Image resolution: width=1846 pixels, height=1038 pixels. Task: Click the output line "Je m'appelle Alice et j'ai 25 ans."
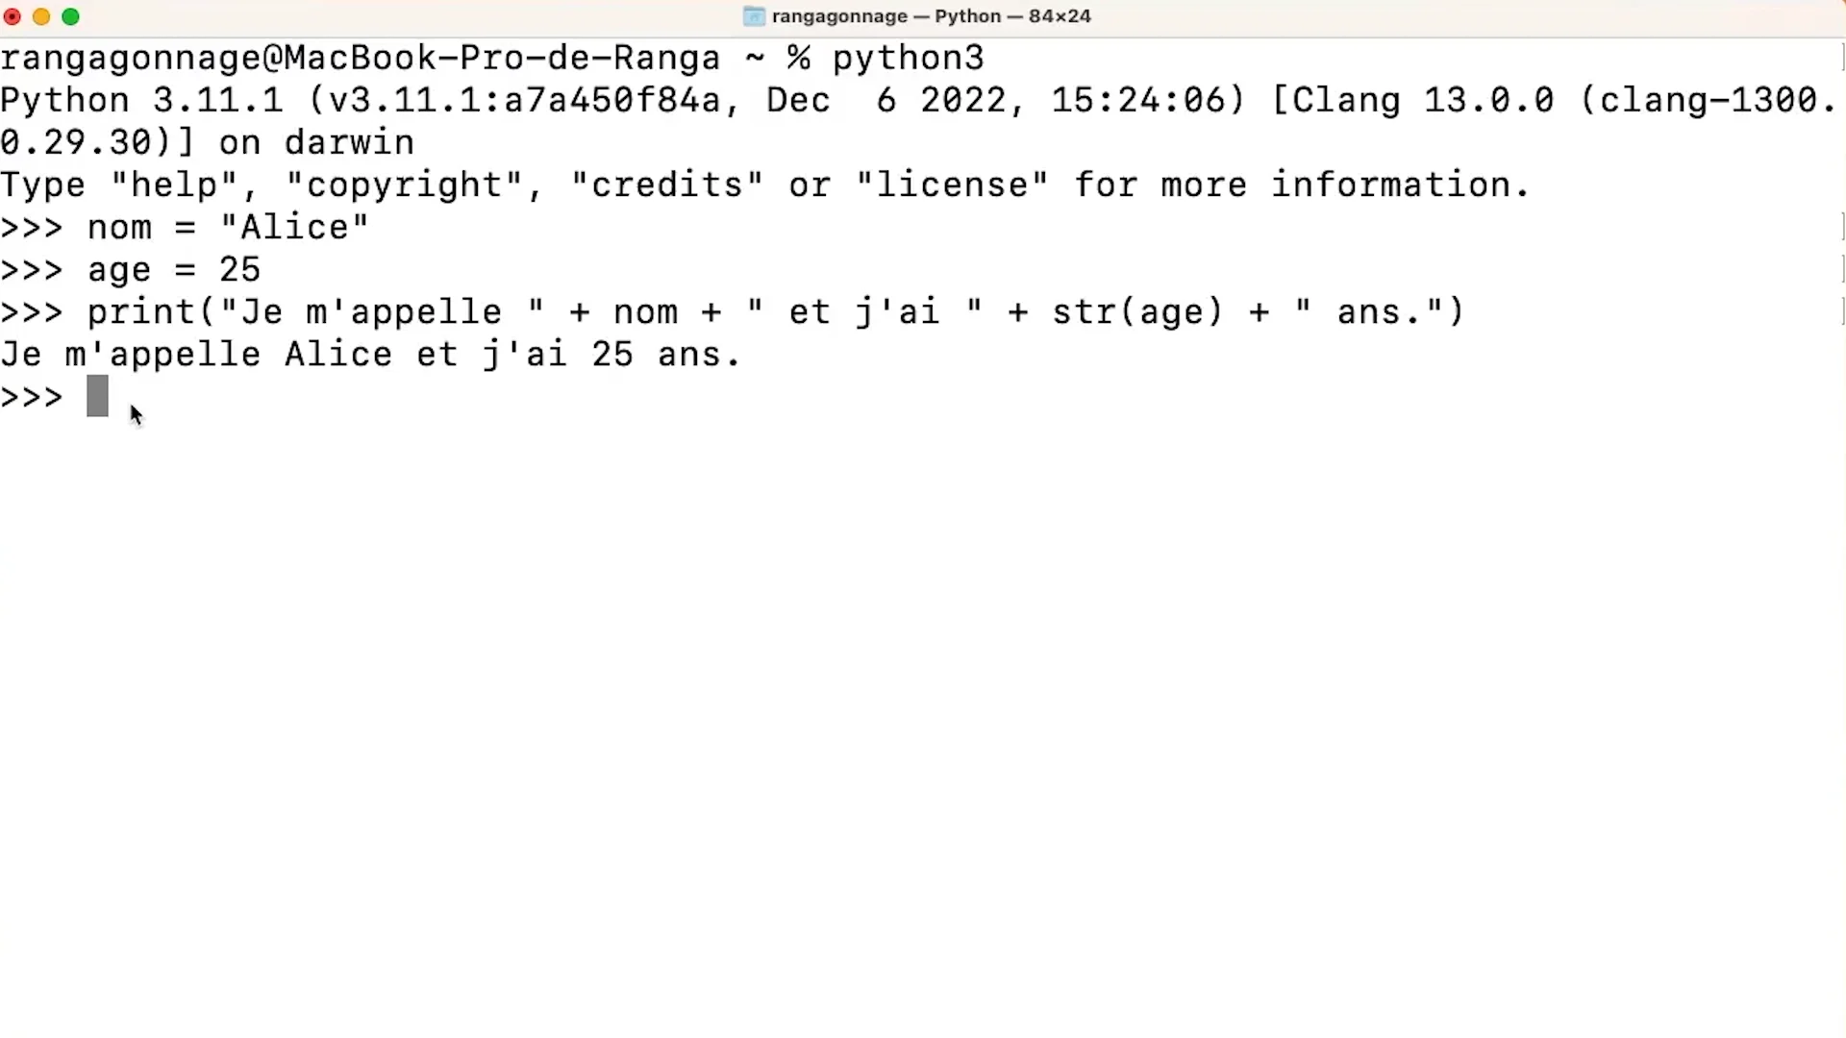(x=371, y=355)
